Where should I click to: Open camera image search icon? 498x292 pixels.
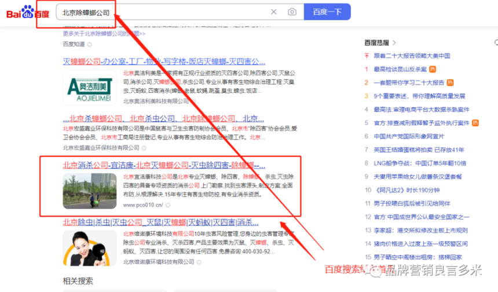click(x=292, y=12)
